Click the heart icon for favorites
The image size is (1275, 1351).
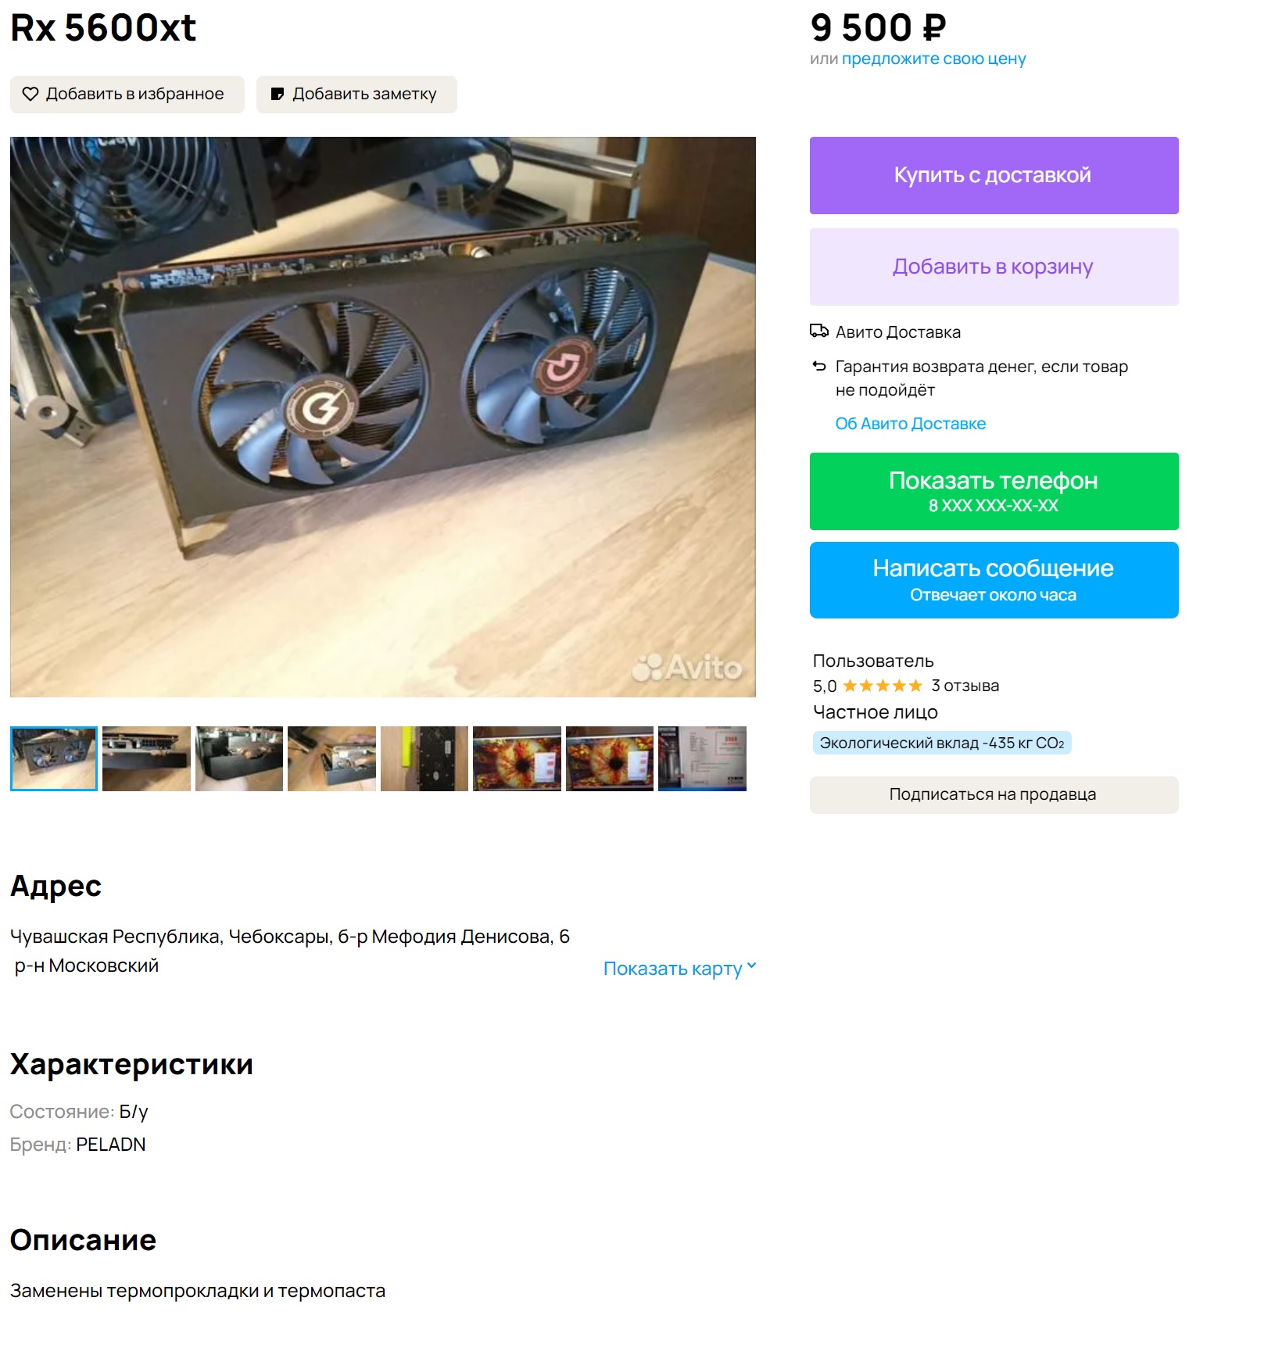coord(30,94)
